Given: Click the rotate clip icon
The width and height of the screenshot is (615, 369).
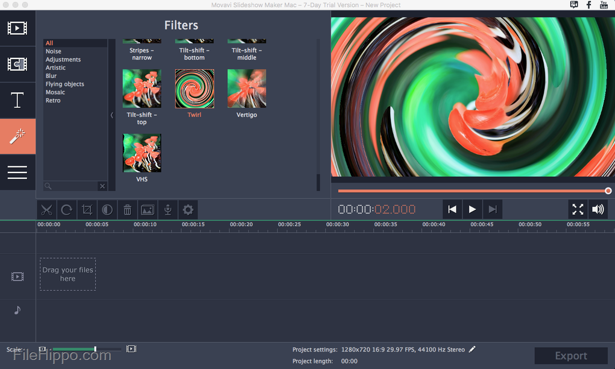Looking at the screenshot, I should point(67,210).
